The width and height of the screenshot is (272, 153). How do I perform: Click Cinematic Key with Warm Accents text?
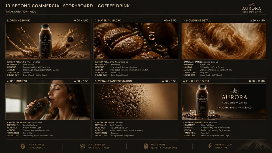pos(215,128)
